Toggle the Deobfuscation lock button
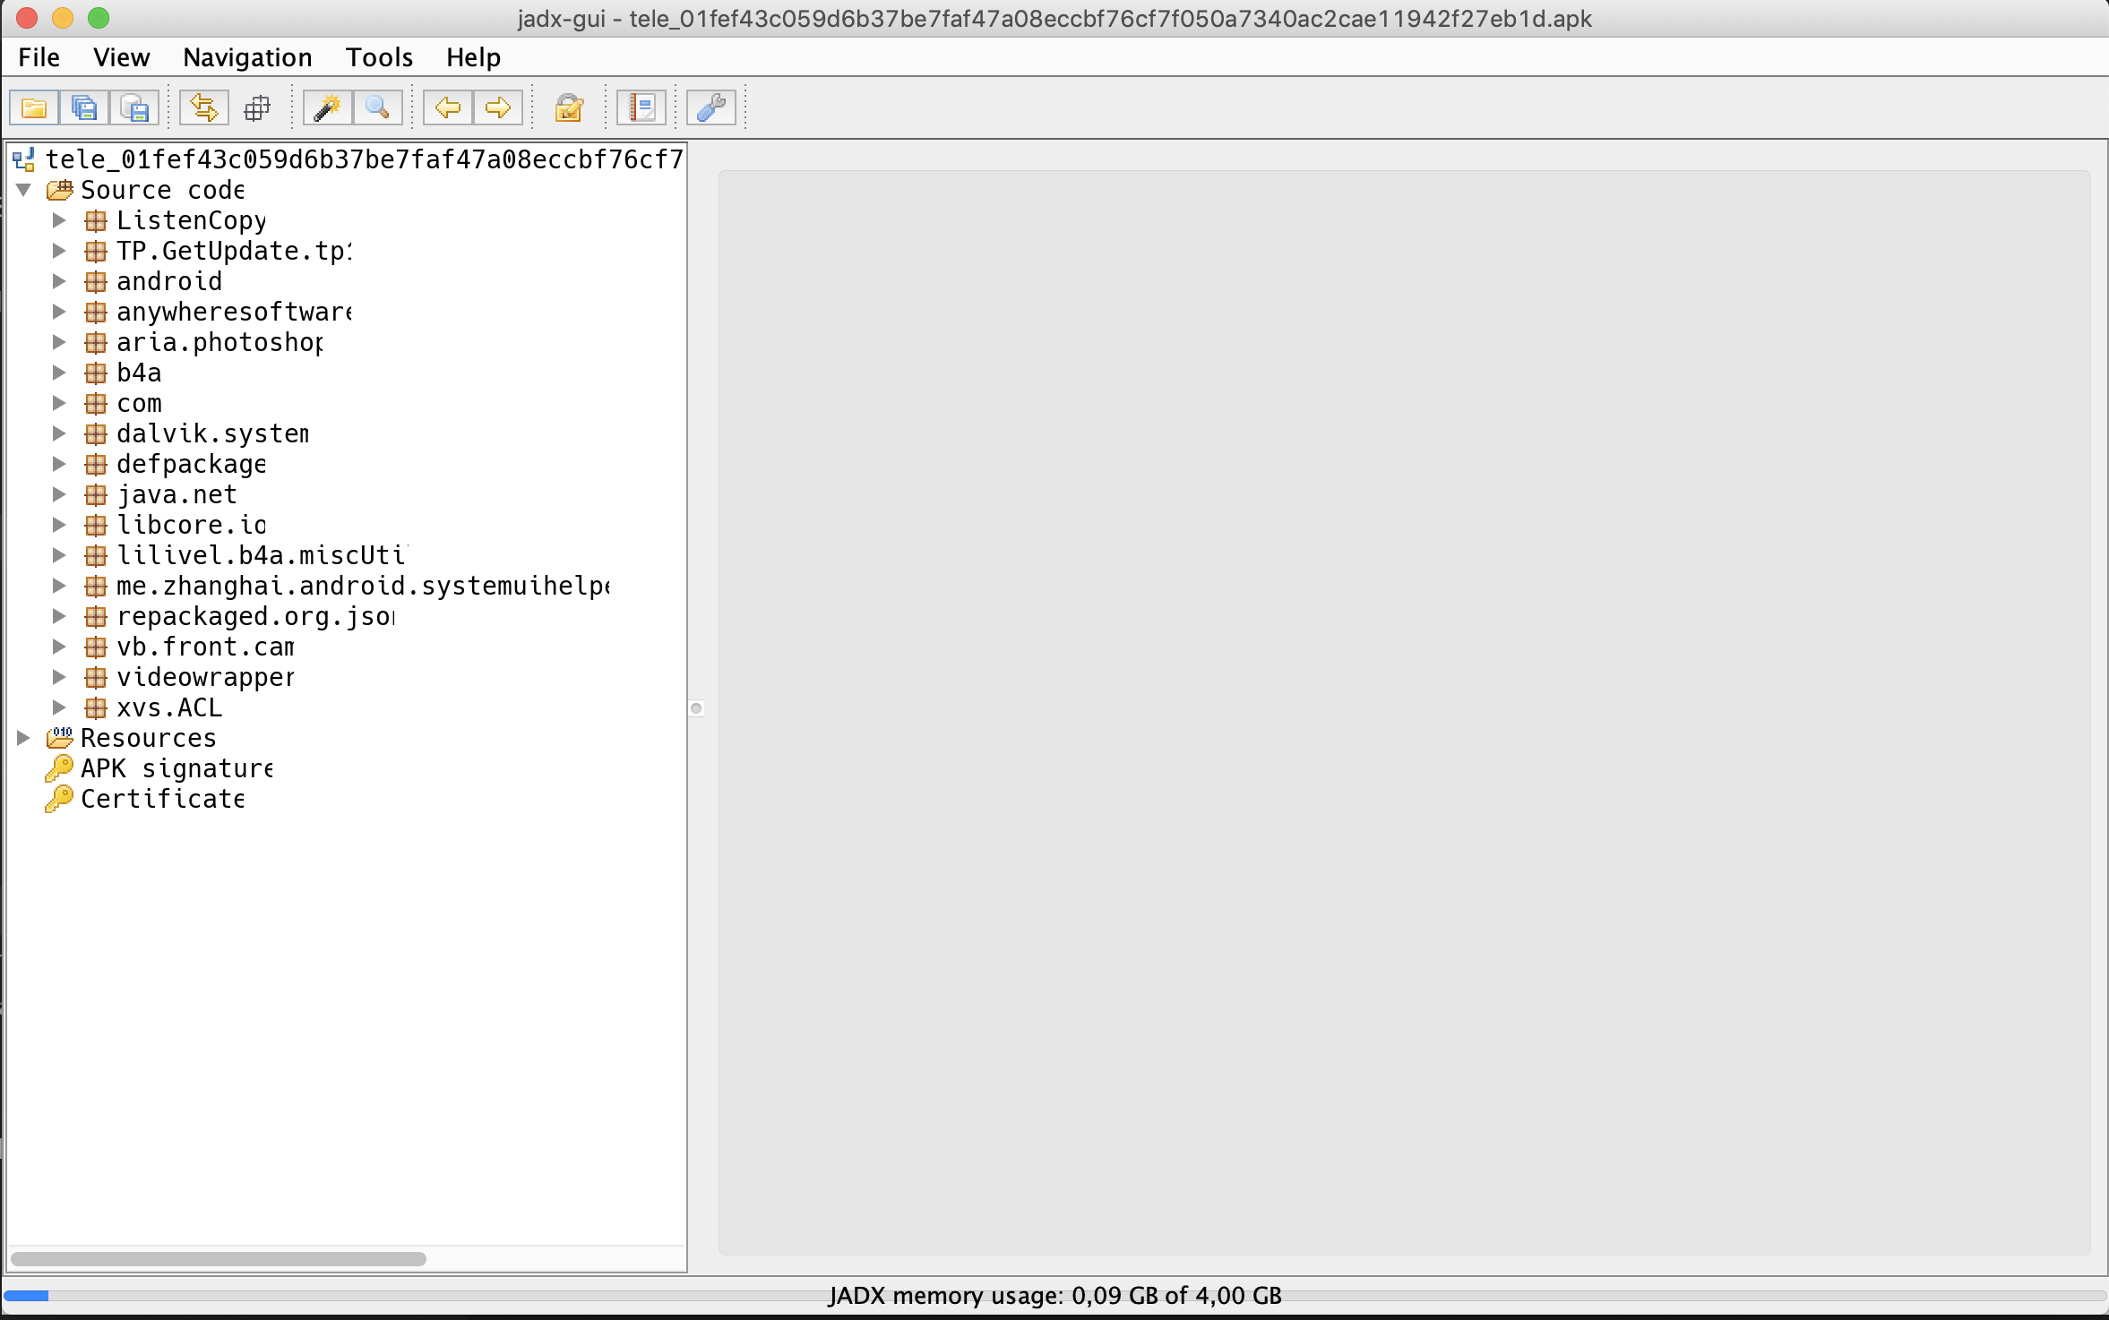 (x=569, y=108)
